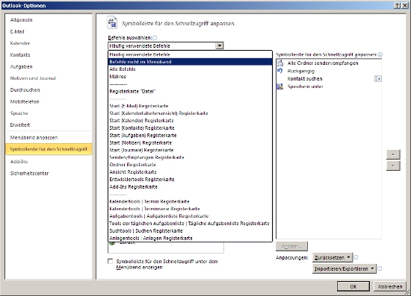Choose Entwicklertools Registerkarte

pyautogui.click(x=190, y=180)
